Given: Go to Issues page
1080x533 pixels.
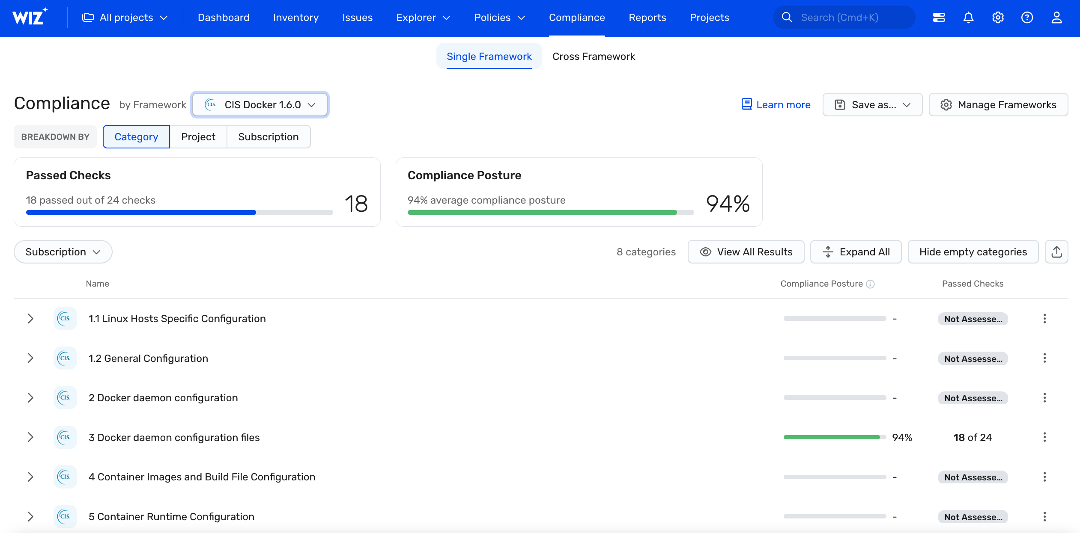Looking at the screenshot, I should tap(358, 18).
